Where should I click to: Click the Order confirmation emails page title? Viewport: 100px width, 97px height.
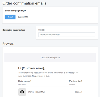[24, 3]
